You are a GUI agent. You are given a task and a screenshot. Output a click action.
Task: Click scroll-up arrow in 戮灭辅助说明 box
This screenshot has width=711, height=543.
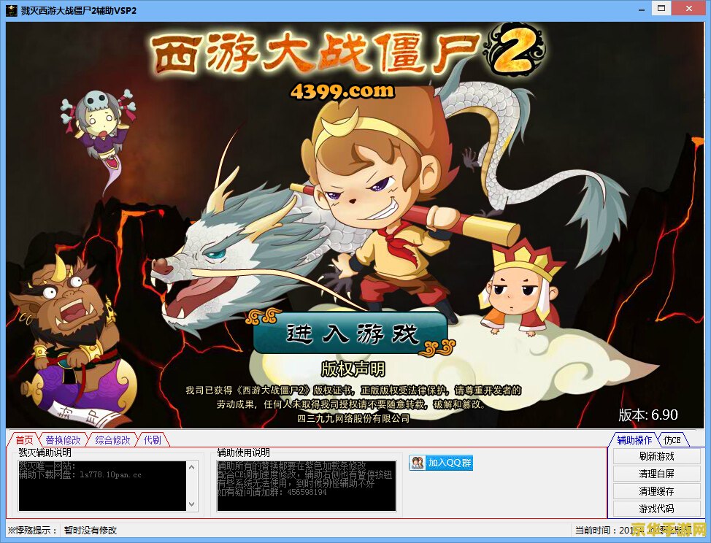(x=192, y=467)
